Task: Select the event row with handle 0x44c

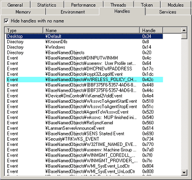Action: coord(84,90)
